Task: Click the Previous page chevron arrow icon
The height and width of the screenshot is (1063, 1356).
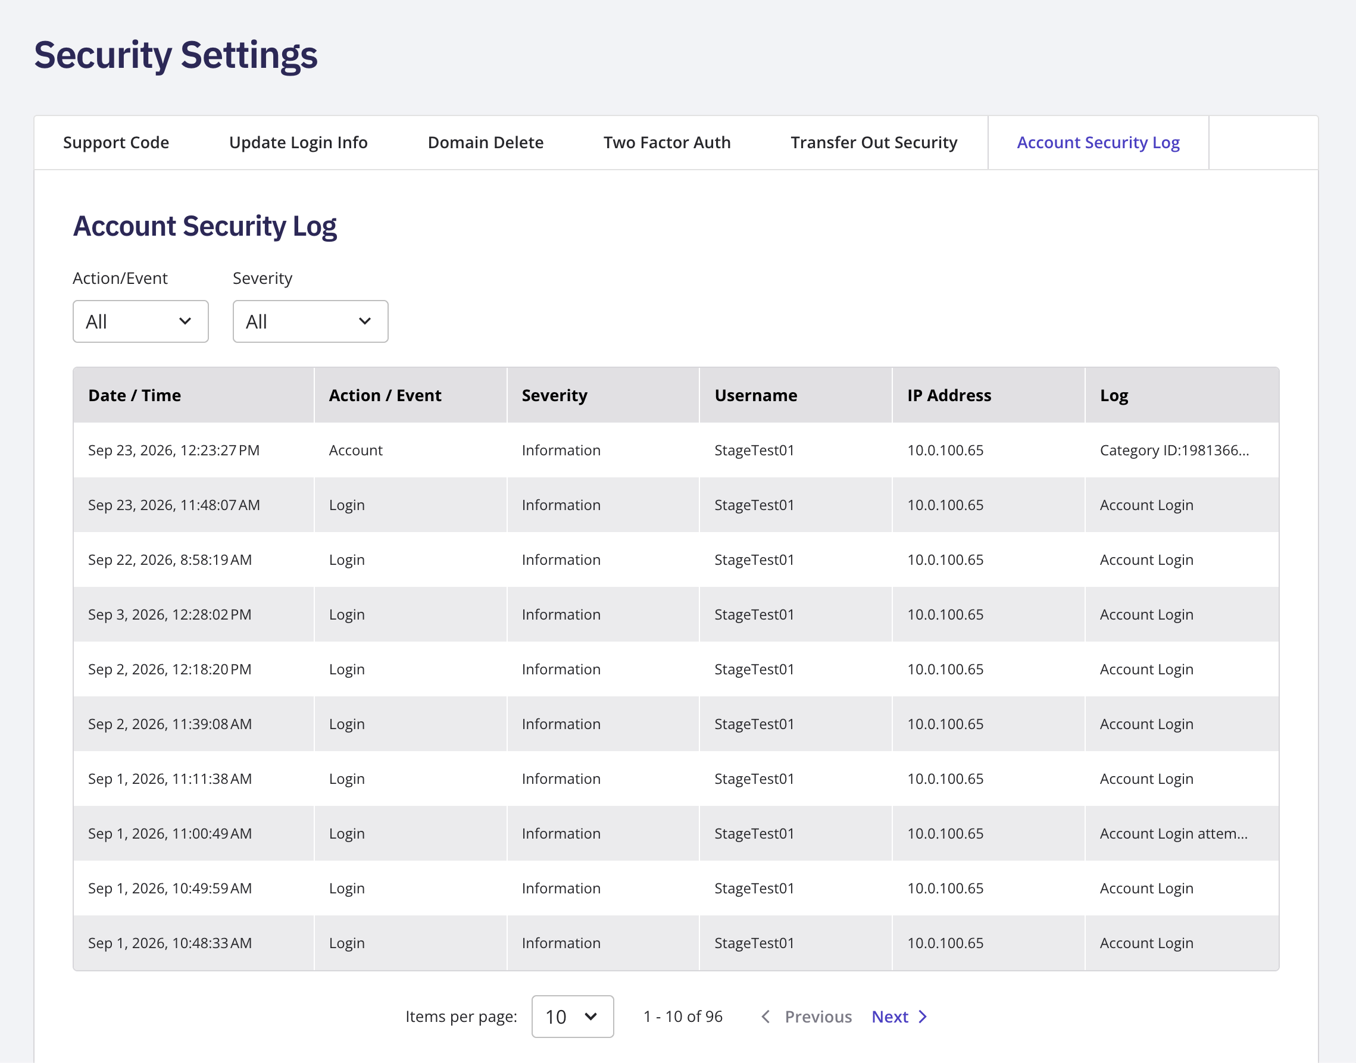Action: click(x=766, y=1017)
